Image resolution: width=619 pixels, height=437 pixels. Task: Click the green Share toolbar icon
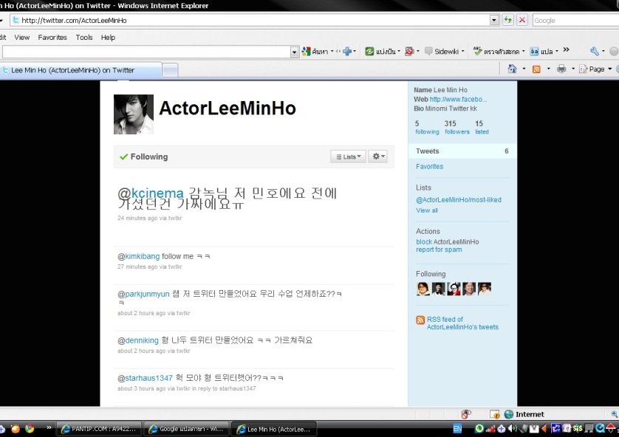point(369,51)
